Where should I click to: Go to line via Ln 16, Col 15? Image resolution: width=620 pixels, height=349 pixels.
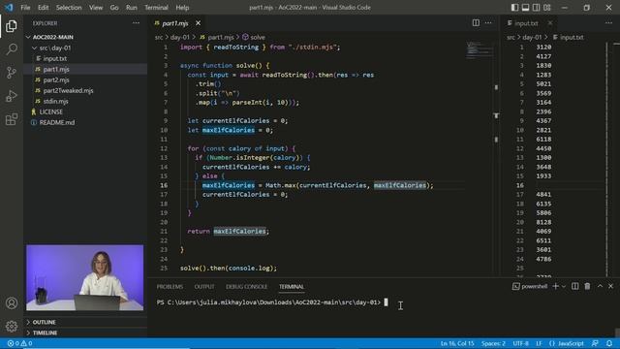[457, 343]
